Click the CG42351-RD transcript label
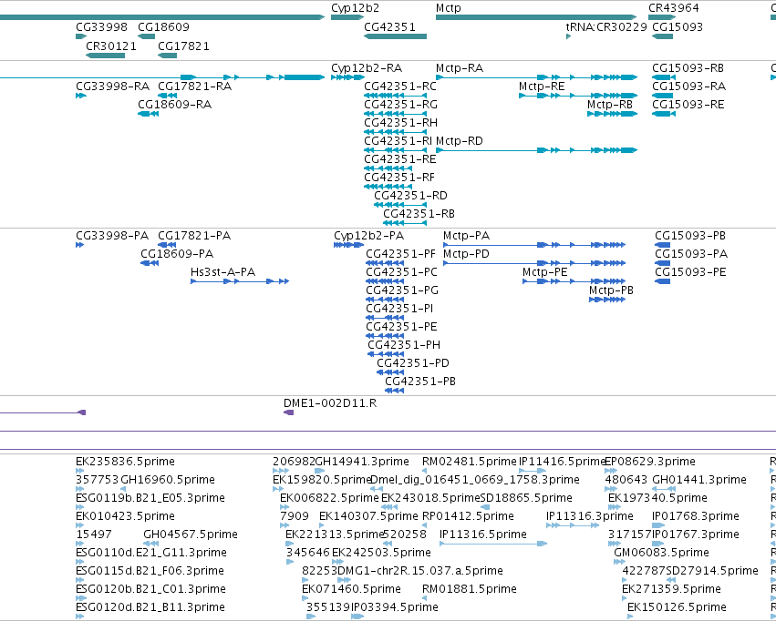Image resolution: width=776 pixels, height=621 pixels. point(410,196)
